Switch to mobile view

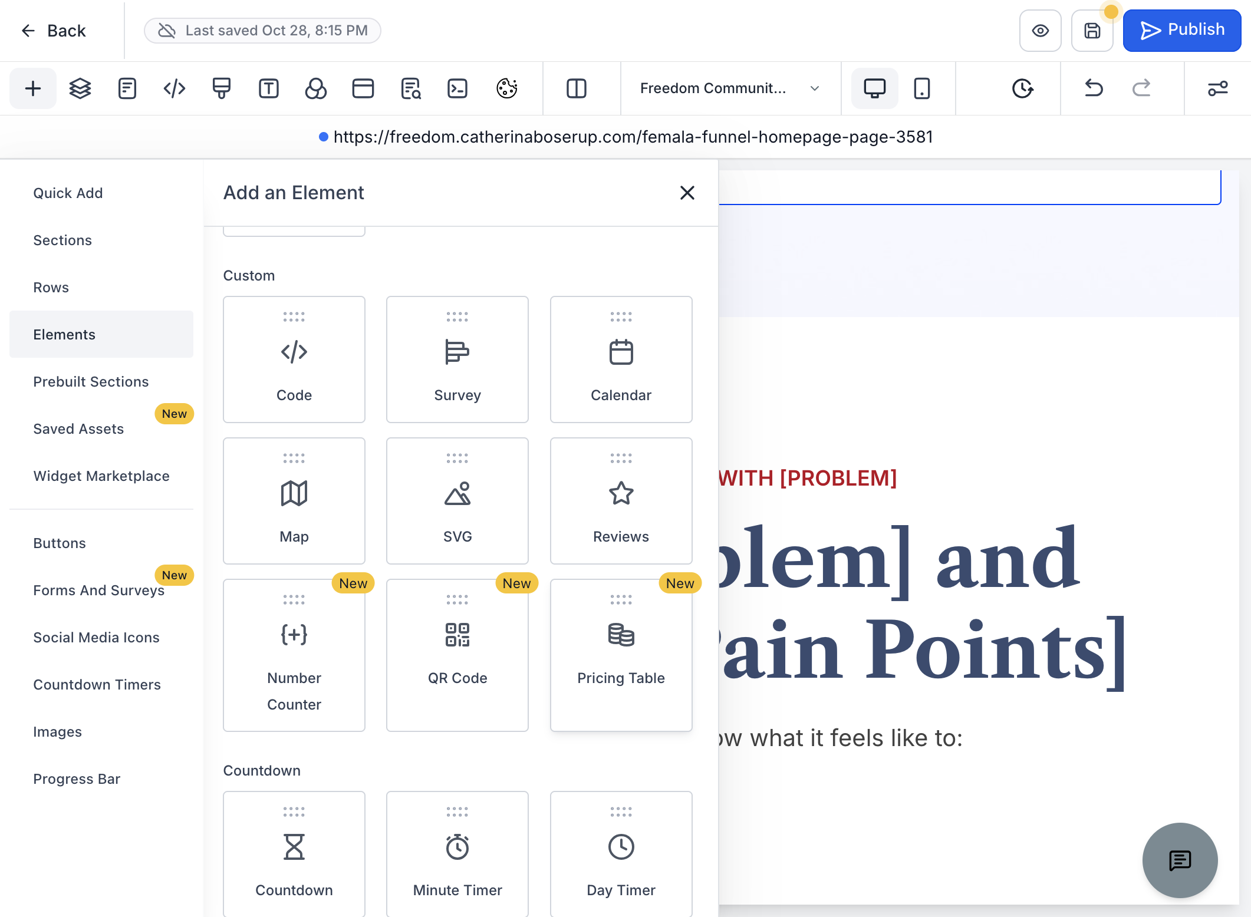pyautogui.click(x=922, y=88)
